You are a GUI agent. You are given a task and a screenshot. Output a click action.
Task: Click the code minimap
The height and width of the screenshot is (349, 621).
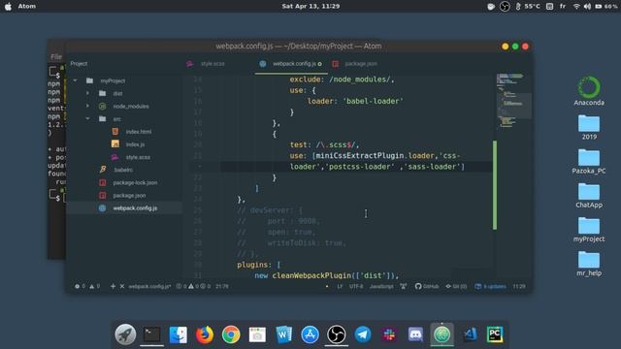513,101
